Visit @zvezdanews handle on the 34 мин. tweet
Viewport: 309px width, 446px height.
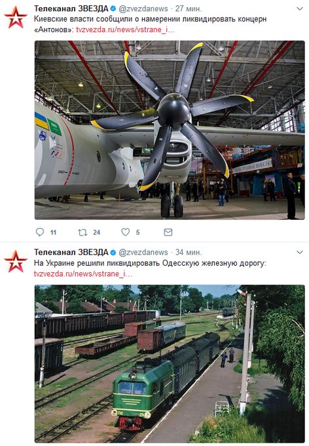coord(143,253)
